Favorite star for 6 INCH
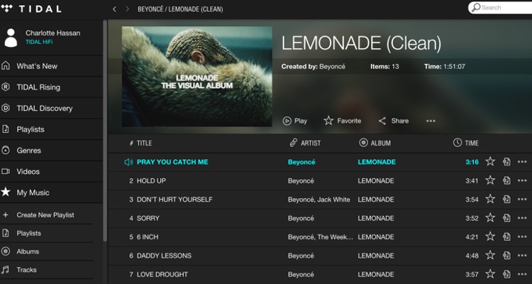Screen dimensions: 532x284 [490, 236]
